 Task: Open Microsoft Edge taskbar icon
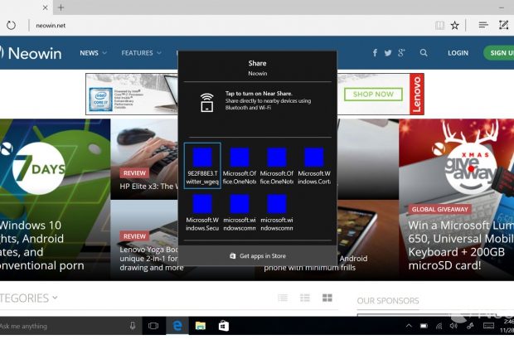pos(177,326)
